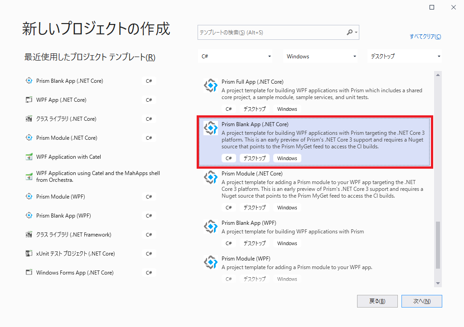Click the Prism Module (WPF) list icon
464x327 pixels.
pos(211,262)
